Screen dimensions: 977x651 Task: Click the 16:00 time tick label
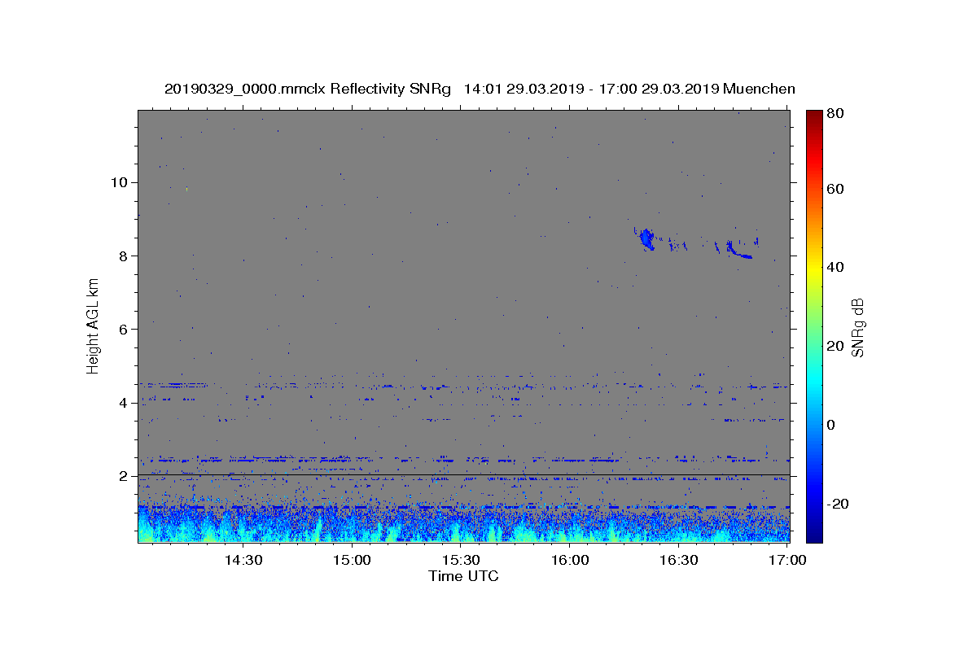point(570,561)
